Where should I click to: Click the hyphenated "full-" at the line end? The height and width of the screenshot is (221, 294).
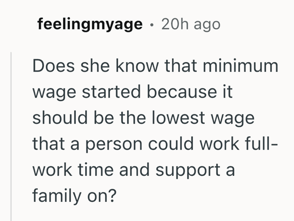pos(262,144)
